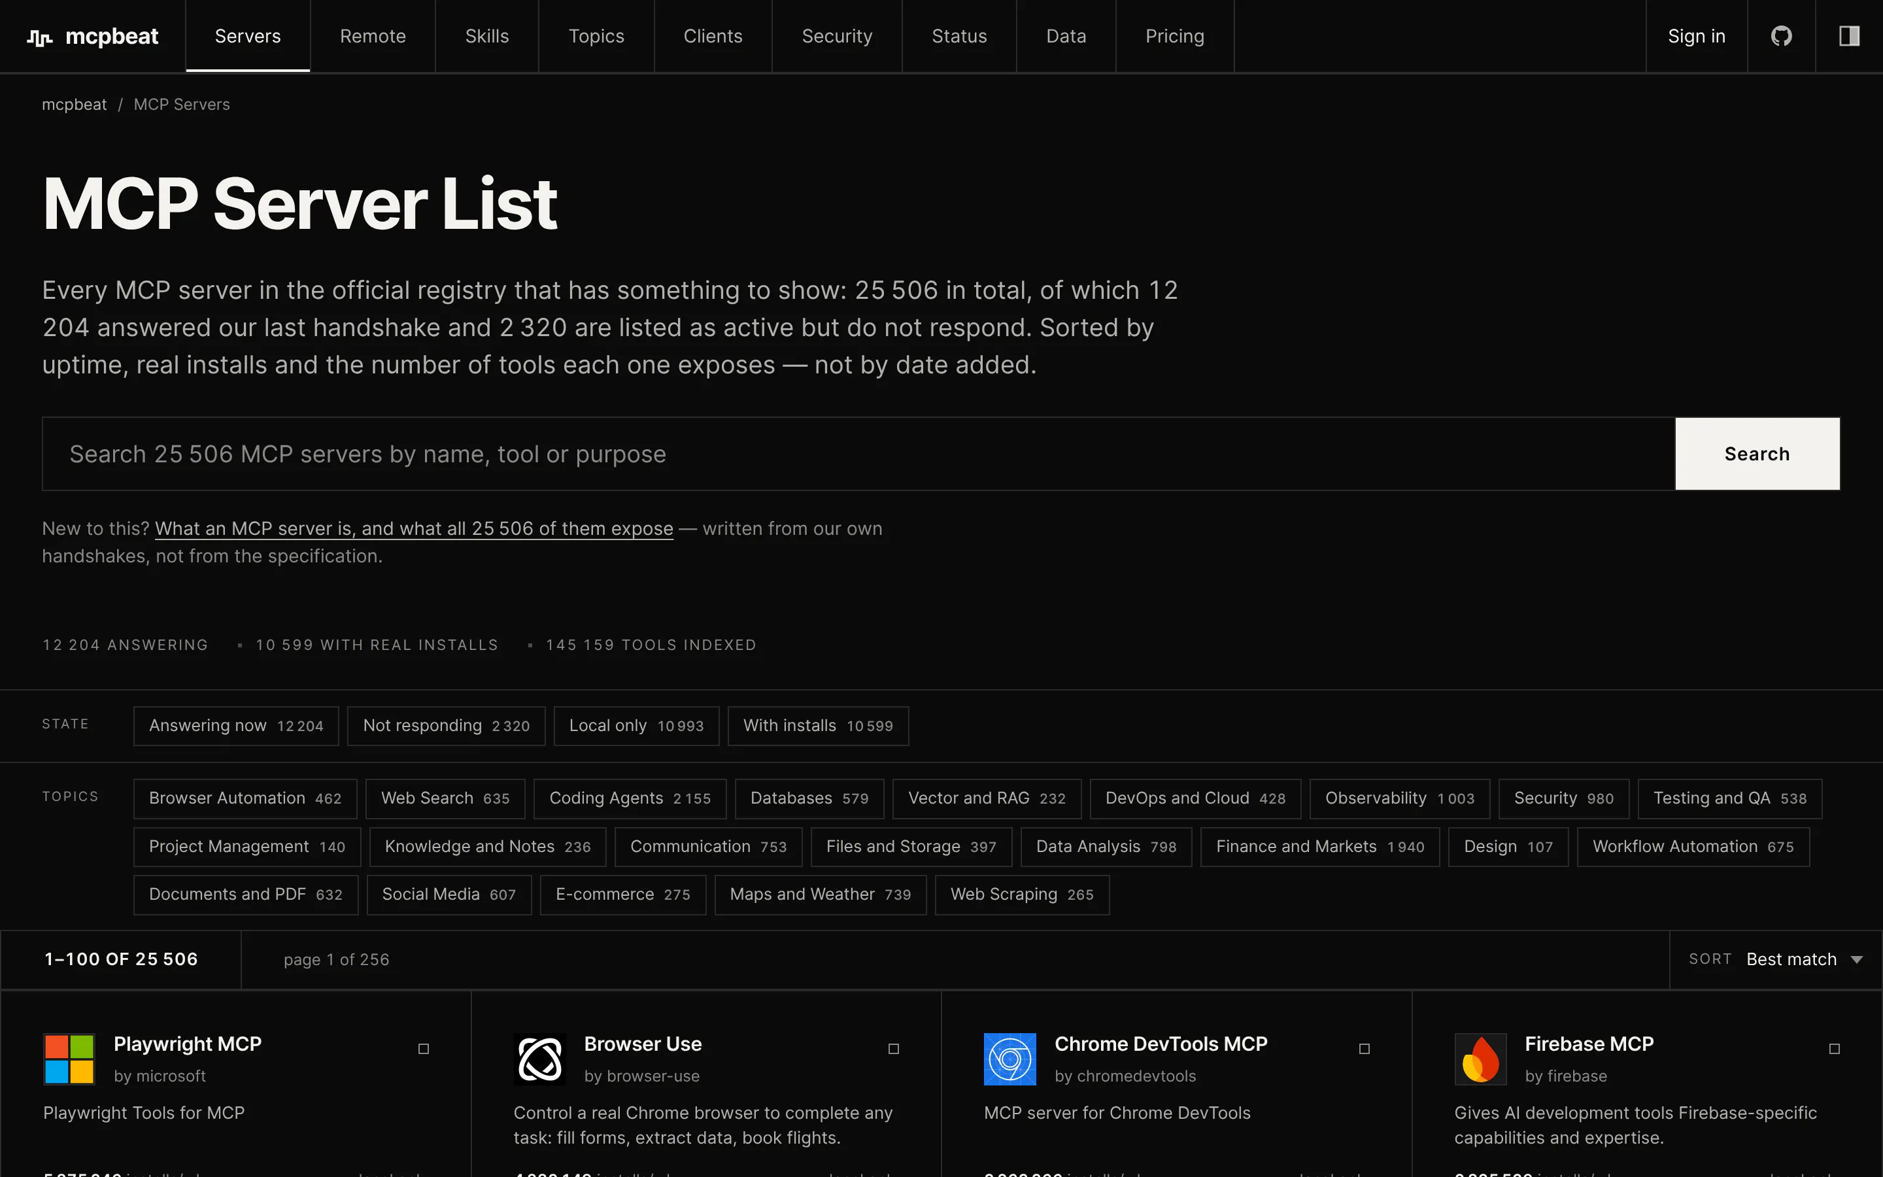Select the Testing and QA topic chip
This screenshot has width=1883, height=1177.
1730,798
